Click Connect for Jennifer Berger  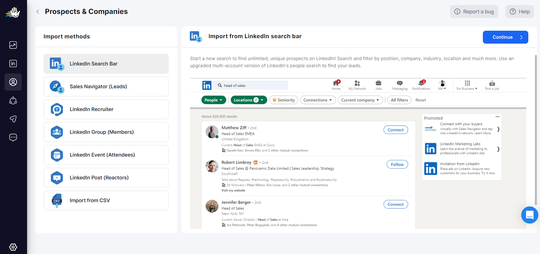[396, 204]
